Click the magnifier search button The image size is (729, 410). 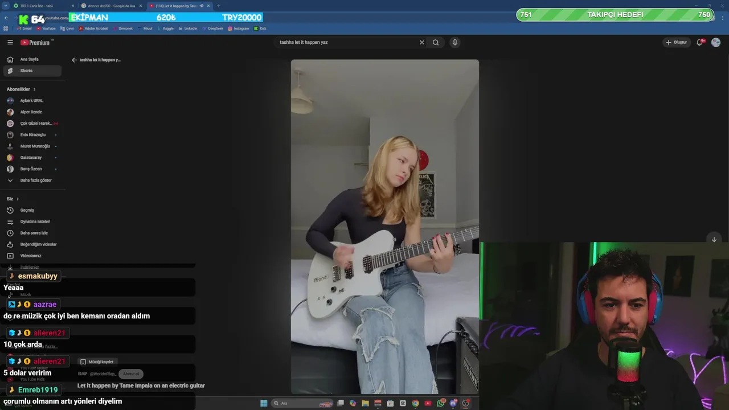pos(436,42)
